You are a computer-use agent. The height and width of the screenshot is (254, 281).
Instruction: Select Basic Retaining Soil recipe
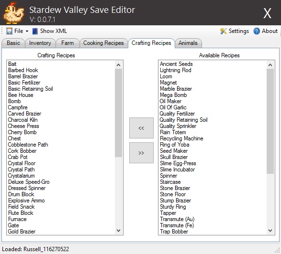pos(31,89)
